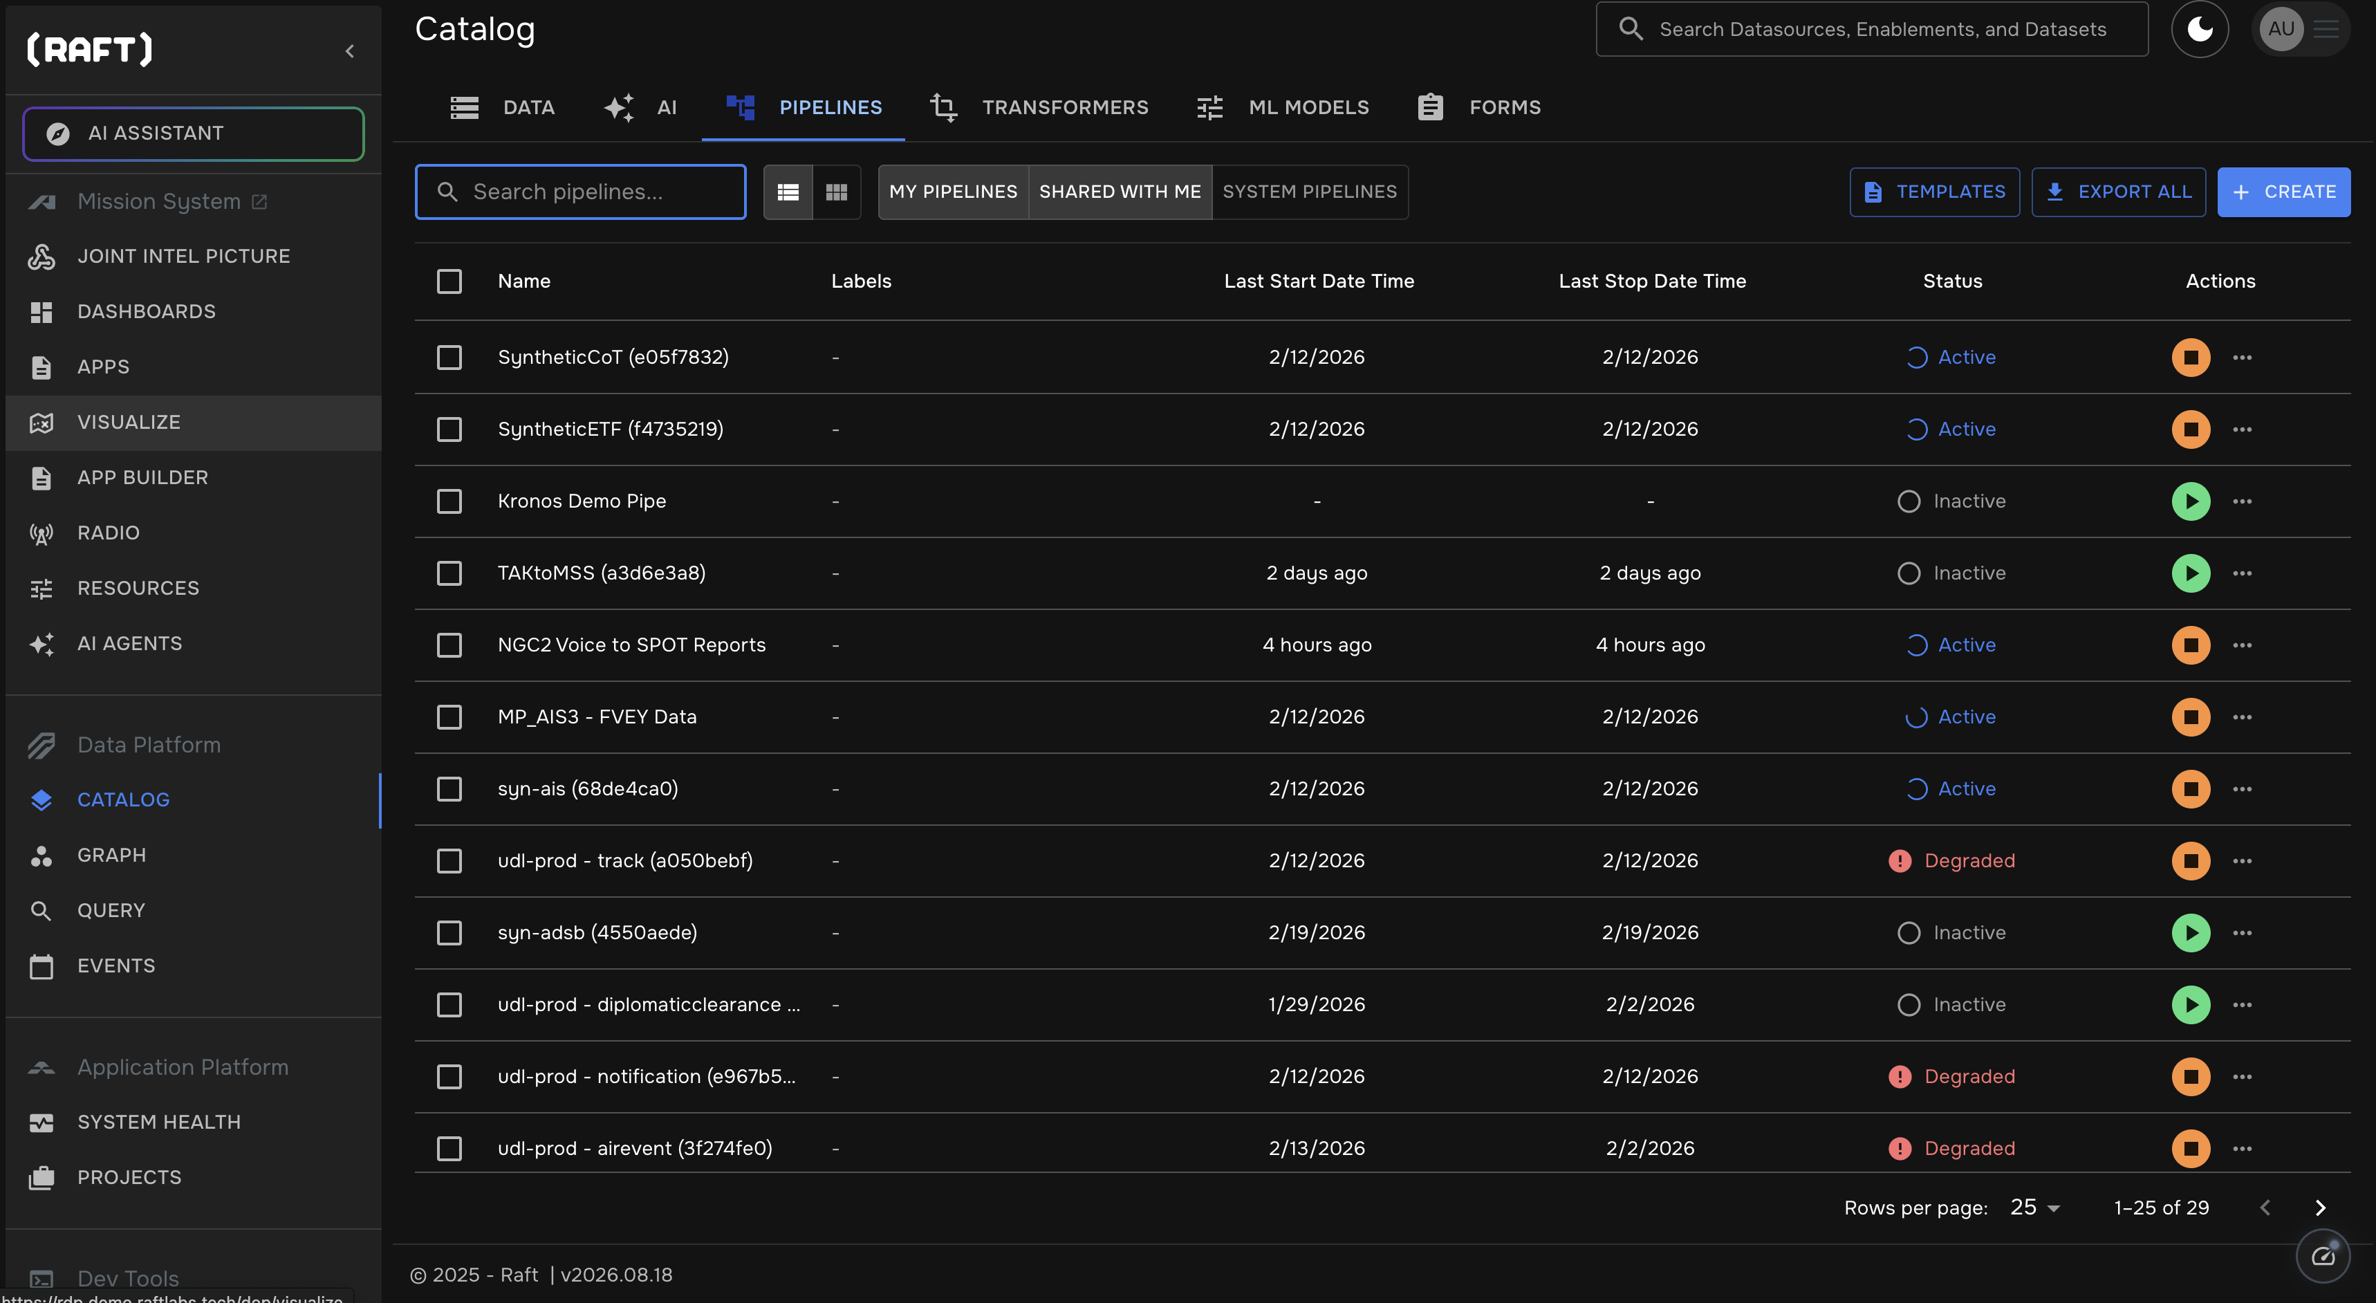The height and width of the screenshot is (1303, 2376).
Task: Switch to grid view layout
Action: pyautogui.click(x=837, y=192)
